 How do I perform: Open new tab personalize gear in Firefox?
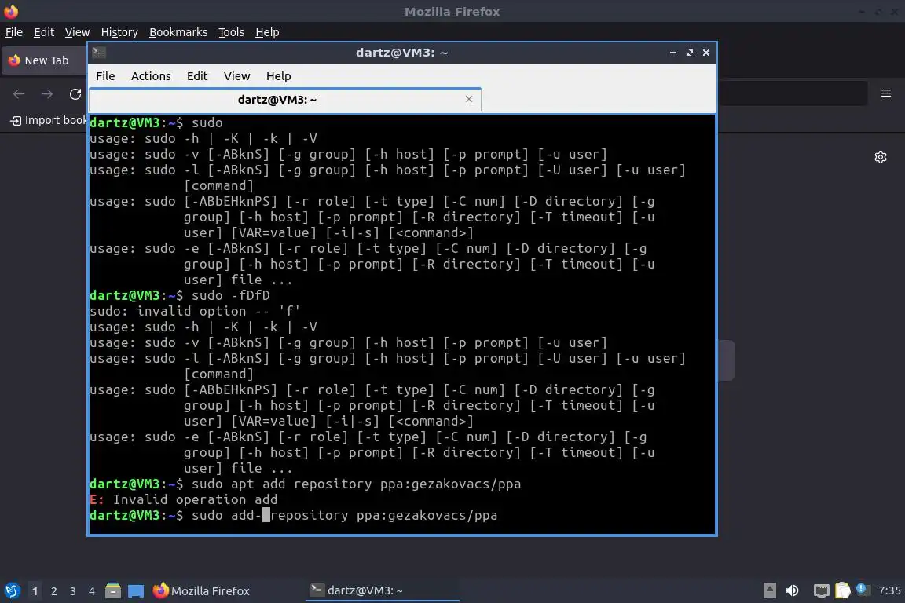click(x=880, y=157)
